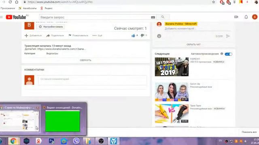Open OBS Studio from the taskbar
259x145 pixels.
pos(101,141)
